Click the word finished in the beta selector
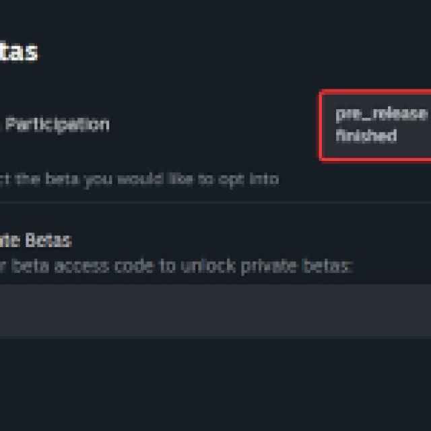The width and height of the screenshot is (431, 431). (x=366, y=136)
